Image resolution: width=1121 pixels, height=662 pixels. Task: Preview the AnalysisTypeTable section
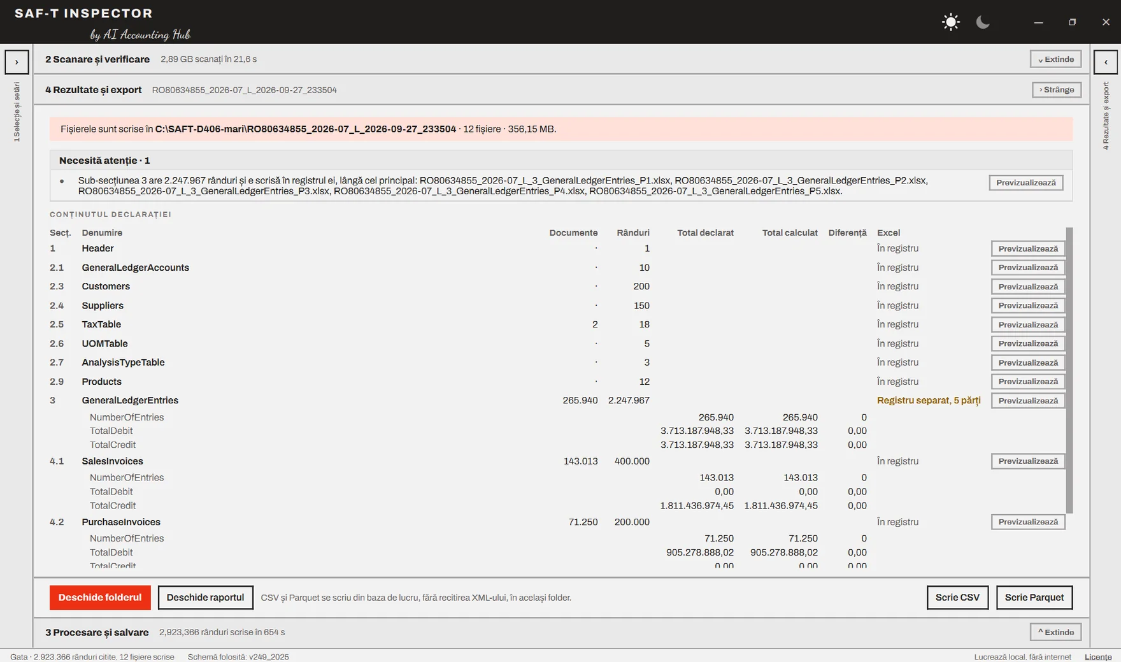[1028, 363]
